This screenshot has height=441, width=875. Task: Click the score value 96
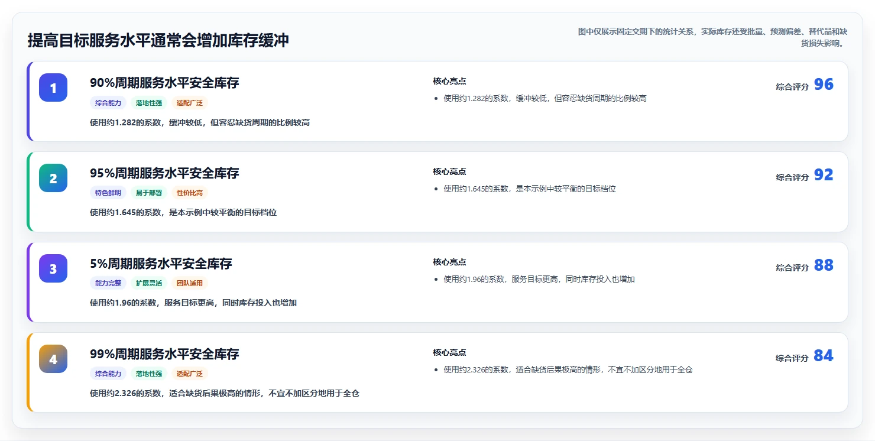(x=824, y=85)
